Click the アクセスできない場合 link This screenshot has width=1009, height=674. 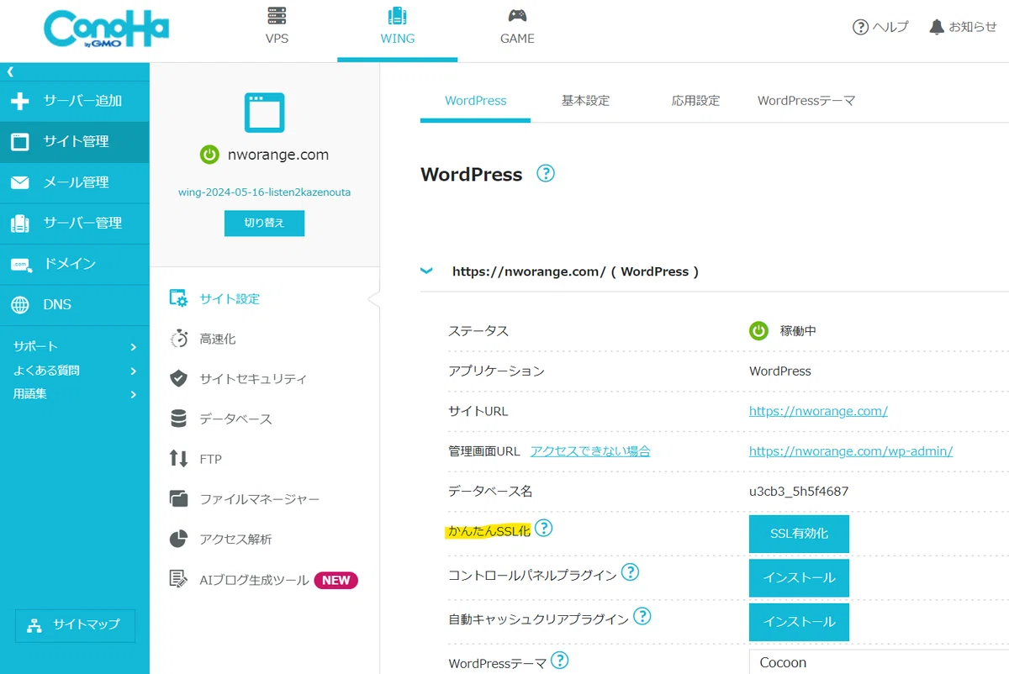[x=590, y=451]
